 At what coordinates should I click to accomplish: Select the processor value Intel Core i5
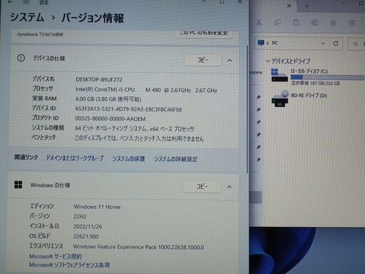coord(146,90)
